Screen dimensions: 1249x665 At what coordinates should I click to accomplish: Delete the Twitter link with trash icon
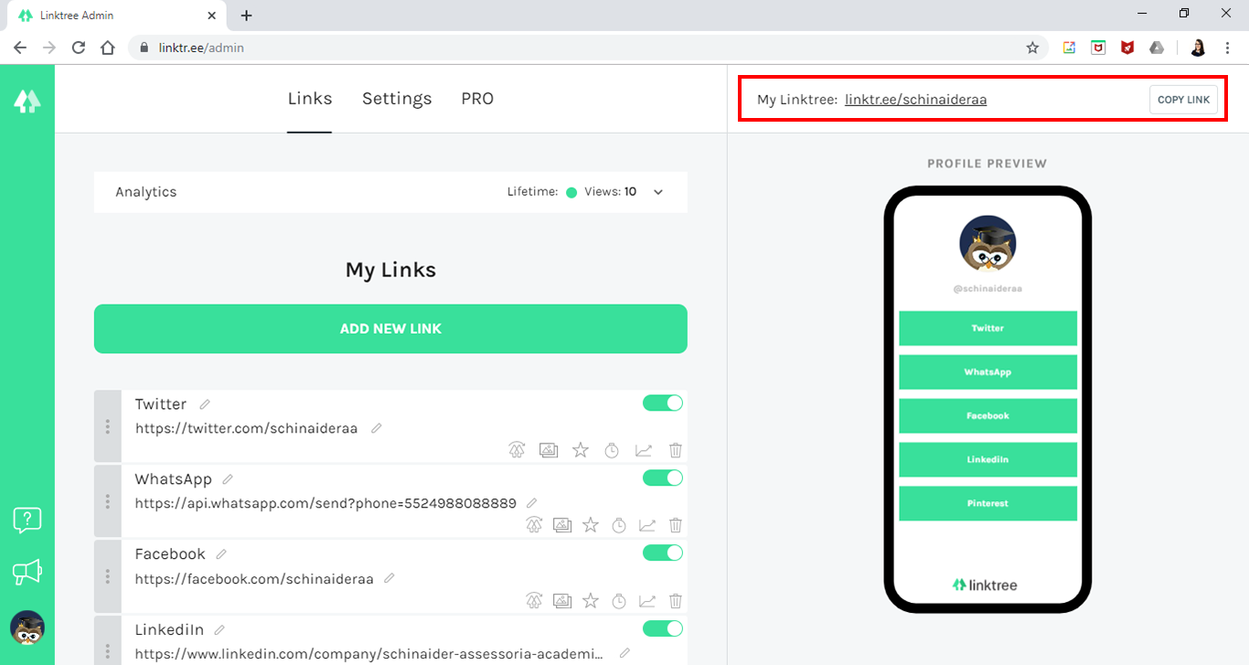(676, 450)
